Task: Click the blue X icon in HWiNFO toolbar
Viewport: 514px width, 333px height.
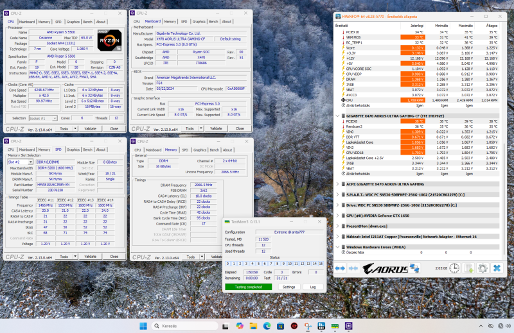Action: pyautogui.click(x=497, y=268)
